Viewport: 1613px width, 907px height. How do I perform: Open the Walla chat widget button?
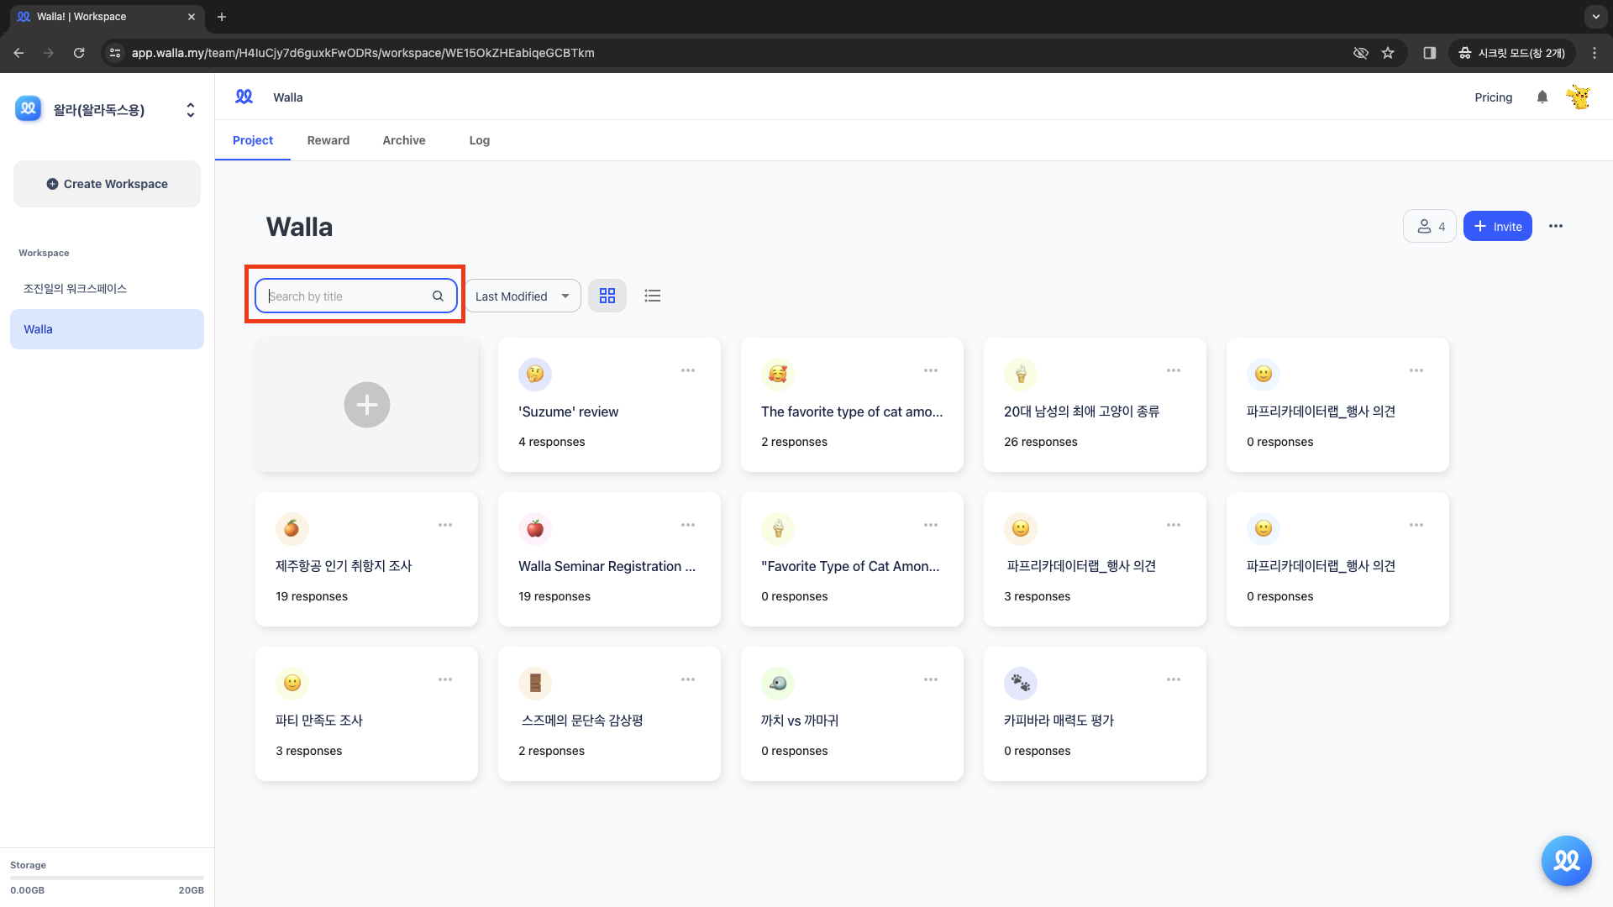click(1566, 860)
